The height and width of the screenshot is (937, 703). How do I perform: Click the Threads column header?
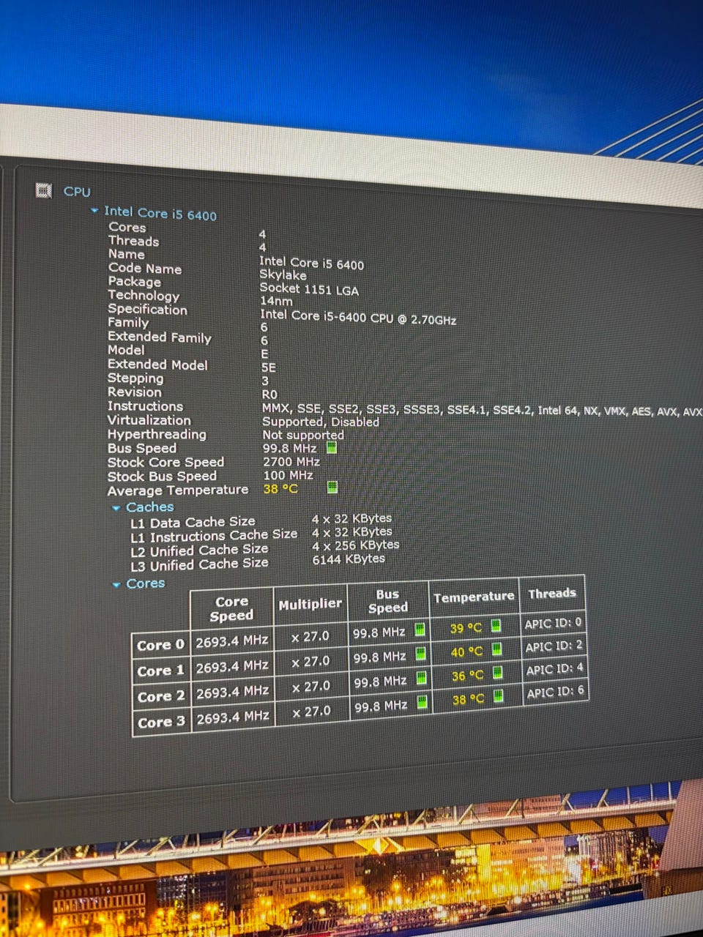(552, 594)
